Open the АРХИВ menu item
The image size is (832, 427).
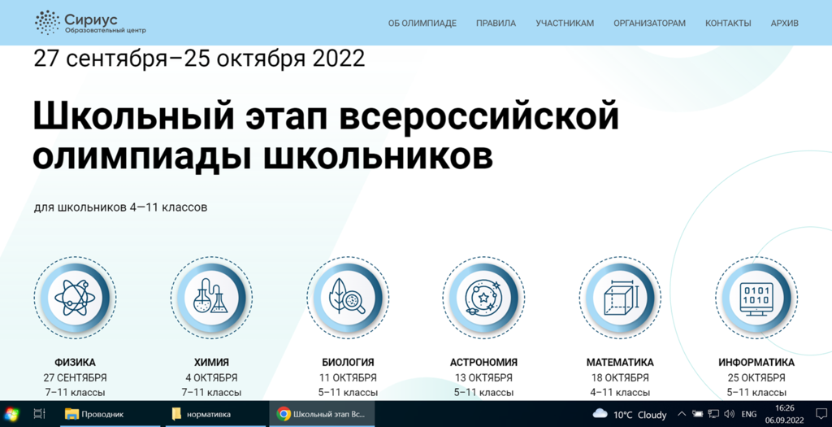click(784, 24)
